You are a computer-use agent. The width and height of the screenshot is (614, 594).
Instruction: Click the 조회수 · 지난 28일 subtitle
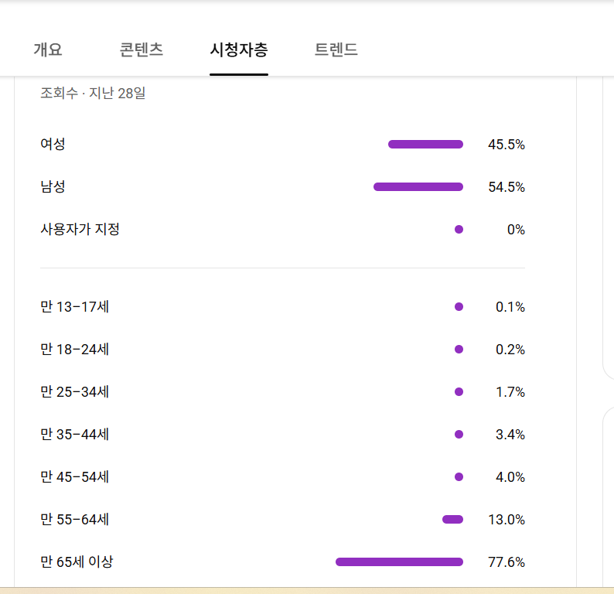(93, 94)
